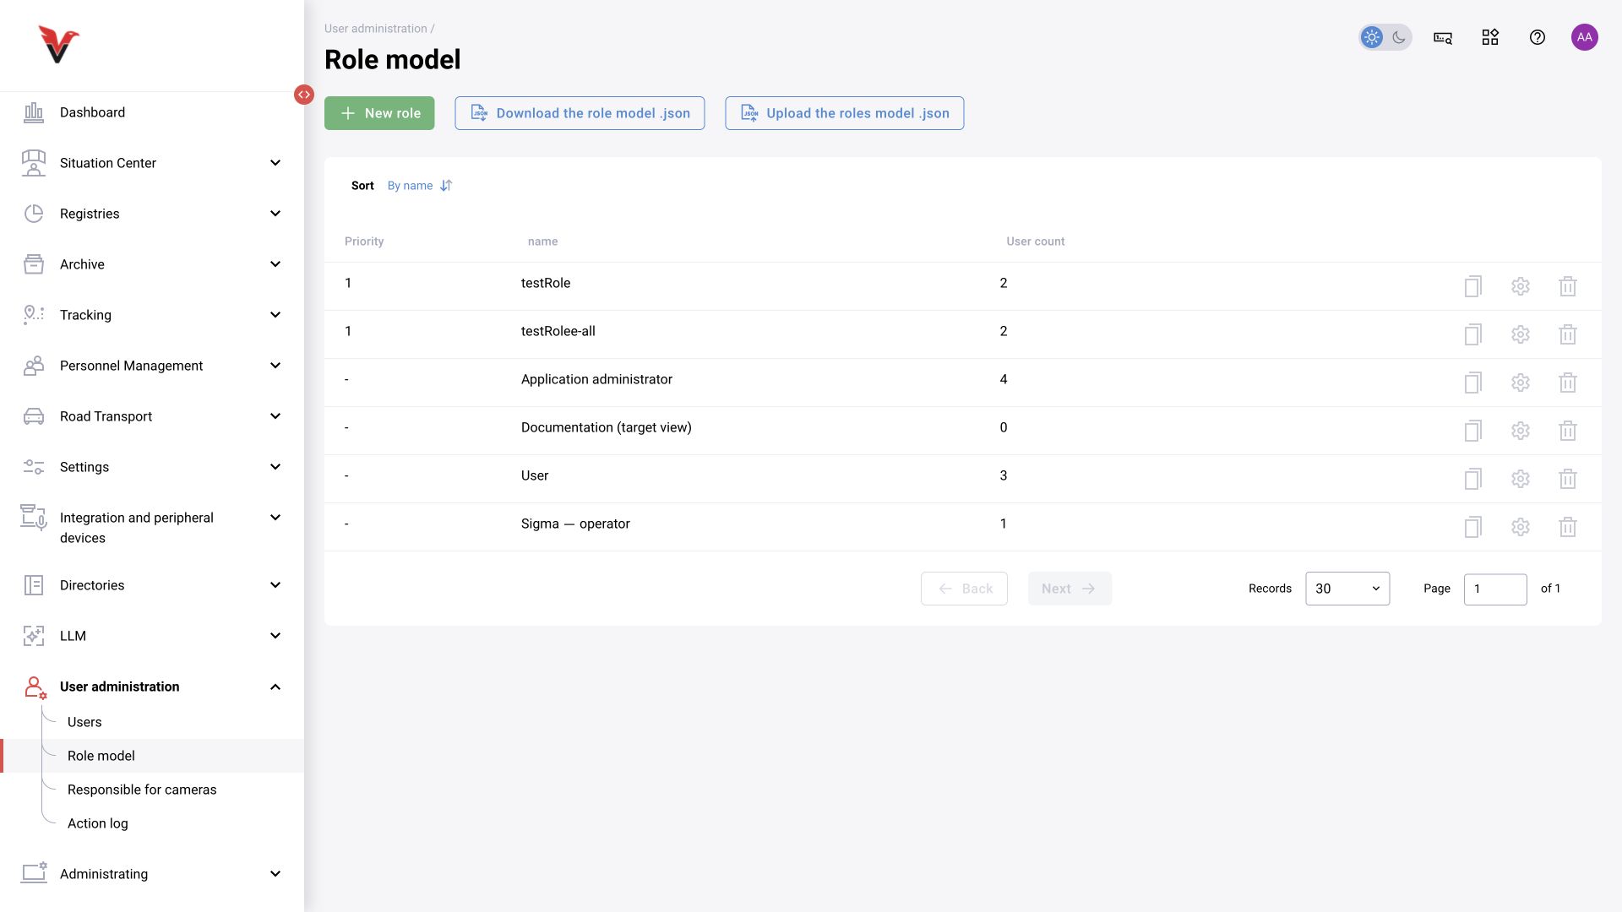Image resolution: width=1622 pixels, height=912 pixels.
Task: Toggle sort direction arrows by name
Action: coord(446,186)
